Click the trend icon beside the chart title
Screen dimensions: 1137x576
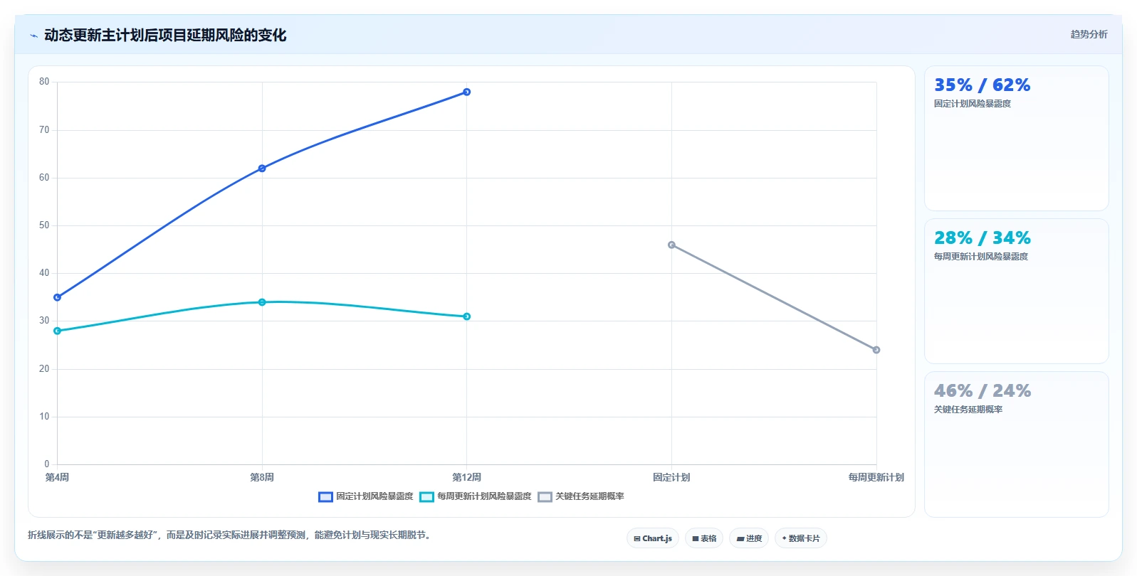(33, 36)
